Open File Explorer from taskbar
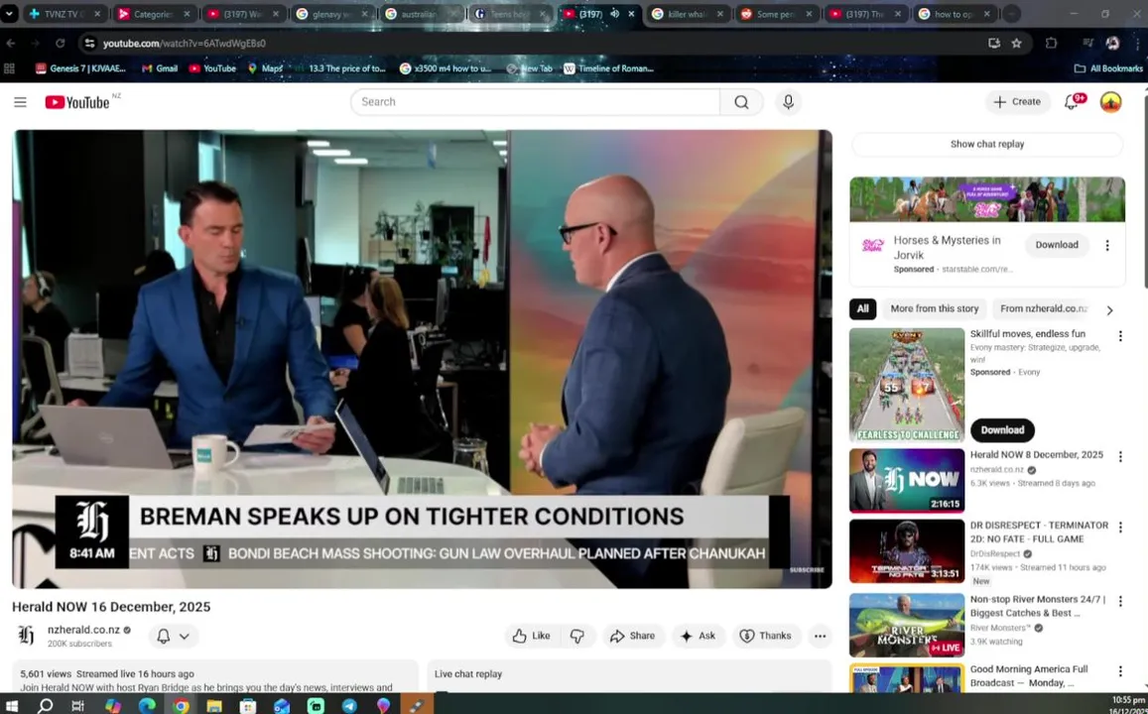This screenshot has height=714, width=1148. coord(213,705)
